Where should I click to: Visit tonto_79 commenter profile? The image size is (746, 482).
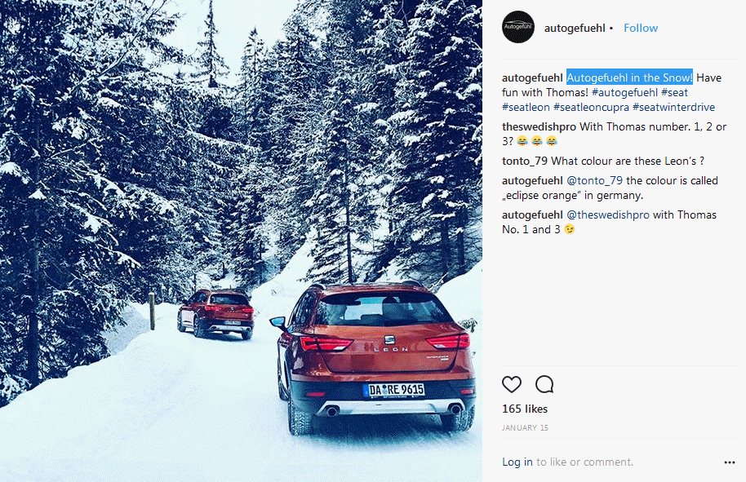tap(525, 161)
